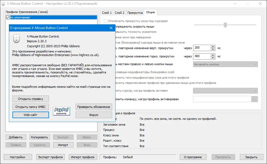Click the '...' browse button for command
This screenshot has height=164, width=267.
pos(255,99)
